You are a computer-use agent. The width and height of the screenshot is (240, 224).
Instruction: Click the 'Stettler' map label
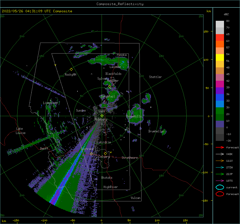click(155, 77)
